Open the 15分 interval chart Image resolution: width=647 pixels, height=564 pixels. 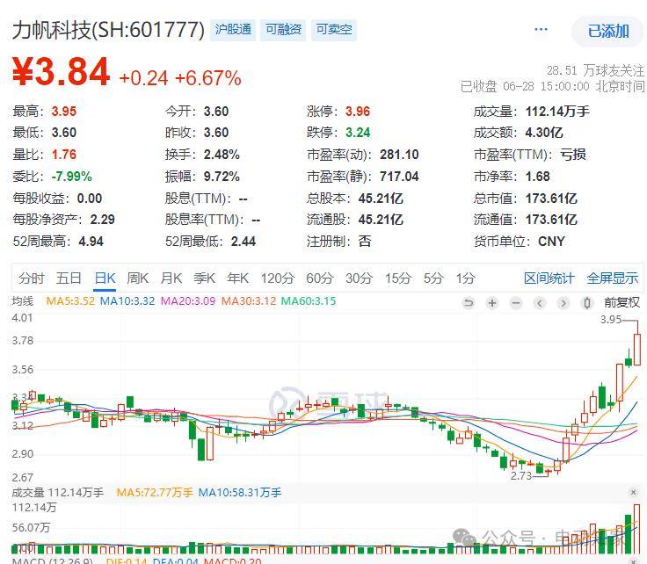[397, 278]
